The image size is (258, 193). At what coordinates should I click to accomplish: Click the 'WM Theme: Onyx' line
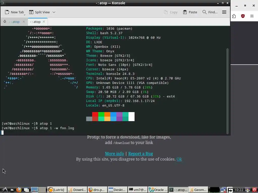coord(100,51)
